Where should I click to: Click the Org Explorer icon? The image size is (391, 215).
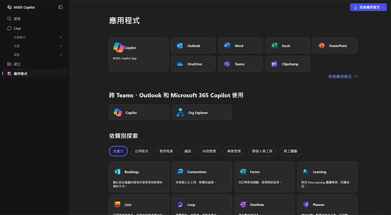pos(180,113)
